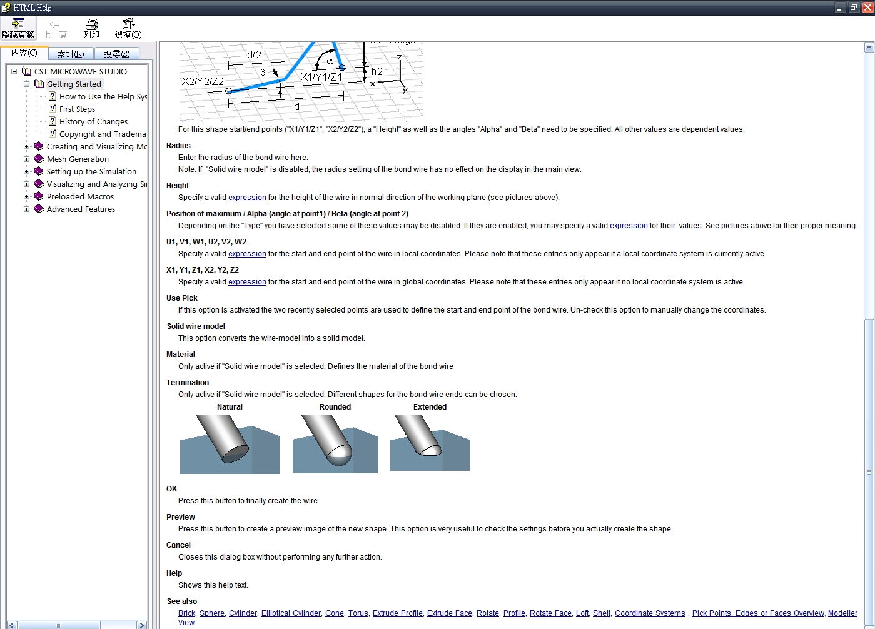
Task: Click the CST MICROWAVE STUDIO book icon
Action: [26, 71]
